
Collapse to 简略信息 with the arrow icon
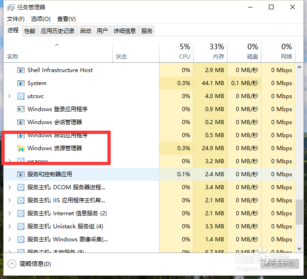12,264
